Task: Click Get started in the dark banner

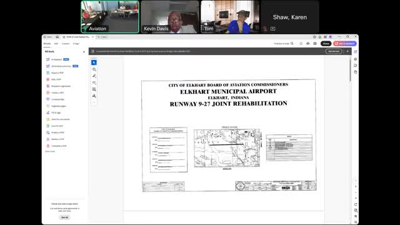Action: [x=334, y=51]
